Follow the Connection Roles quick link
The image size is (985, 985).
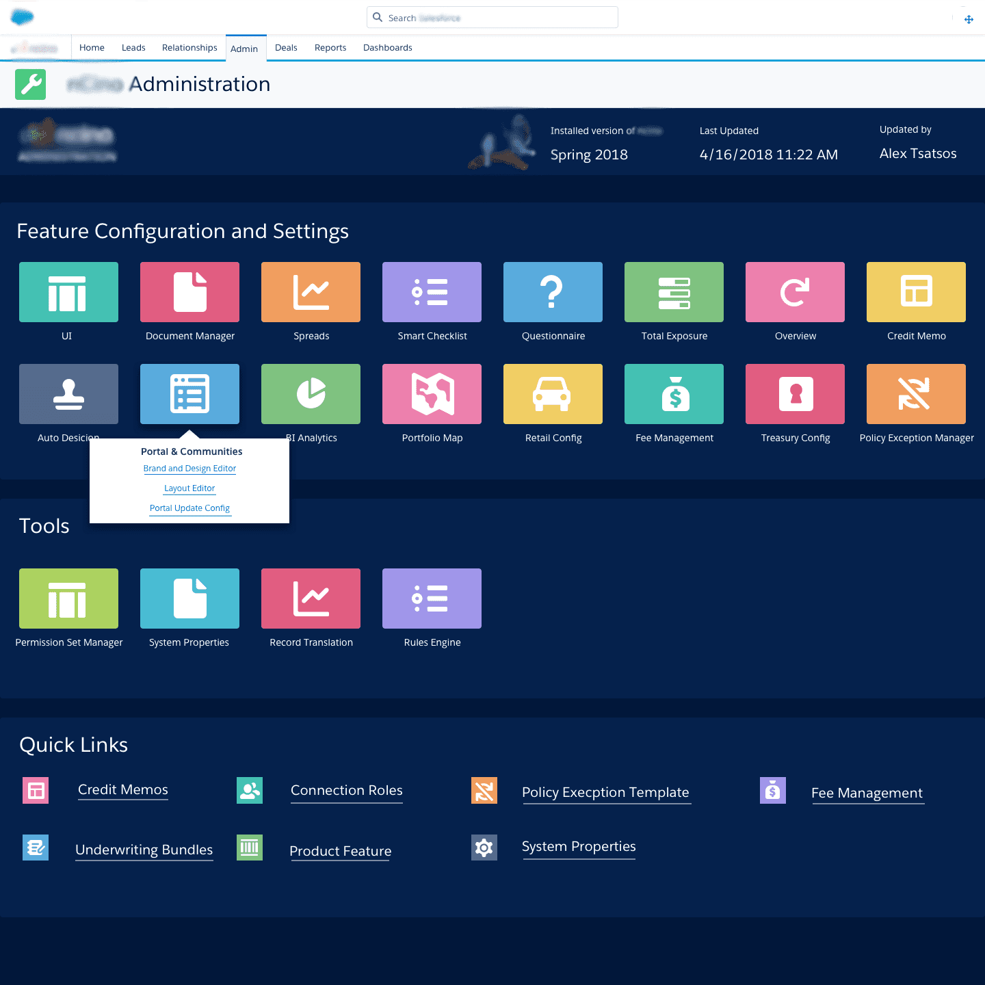pos(347,790)
